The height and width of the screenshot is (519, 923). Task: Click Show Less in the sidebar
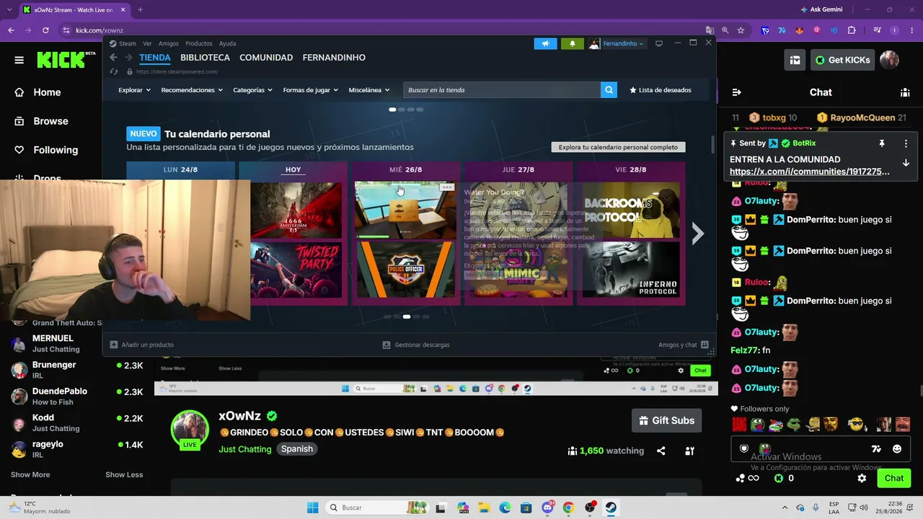coord(124,475)
